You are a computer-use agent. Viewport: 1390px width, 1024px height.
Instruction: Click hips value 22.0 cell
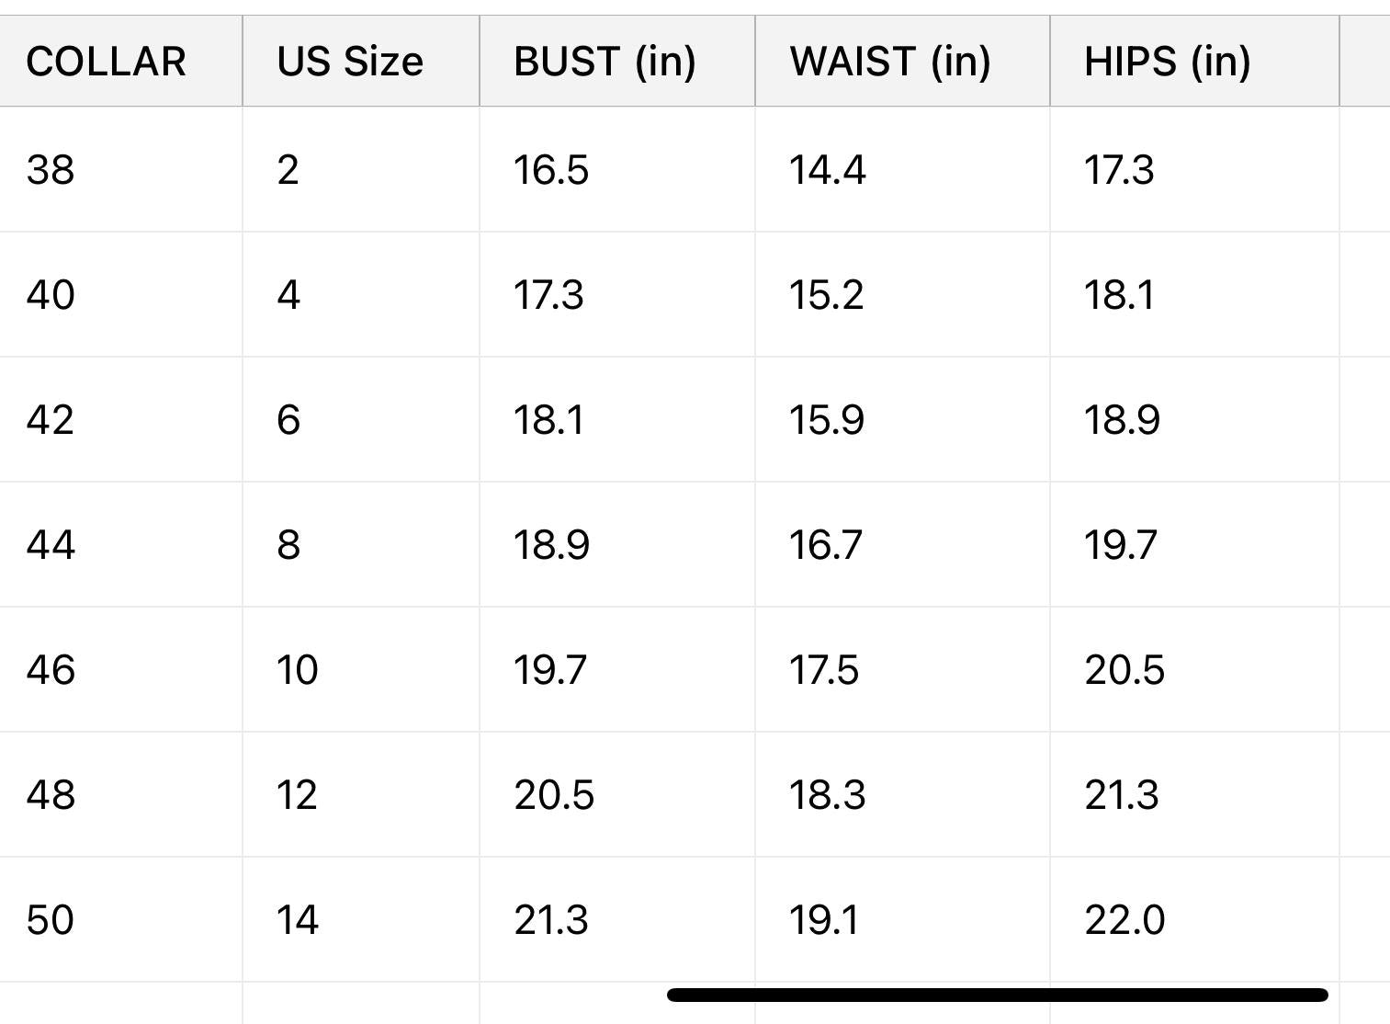point(1124,920)
